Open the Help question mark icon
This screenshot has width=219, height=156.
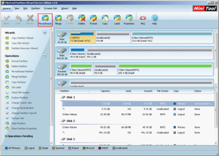pyautogui.click(x=155, y=18)
